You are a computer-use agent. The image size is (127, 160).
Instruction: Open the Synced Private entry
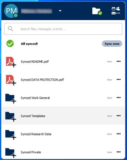63,152
